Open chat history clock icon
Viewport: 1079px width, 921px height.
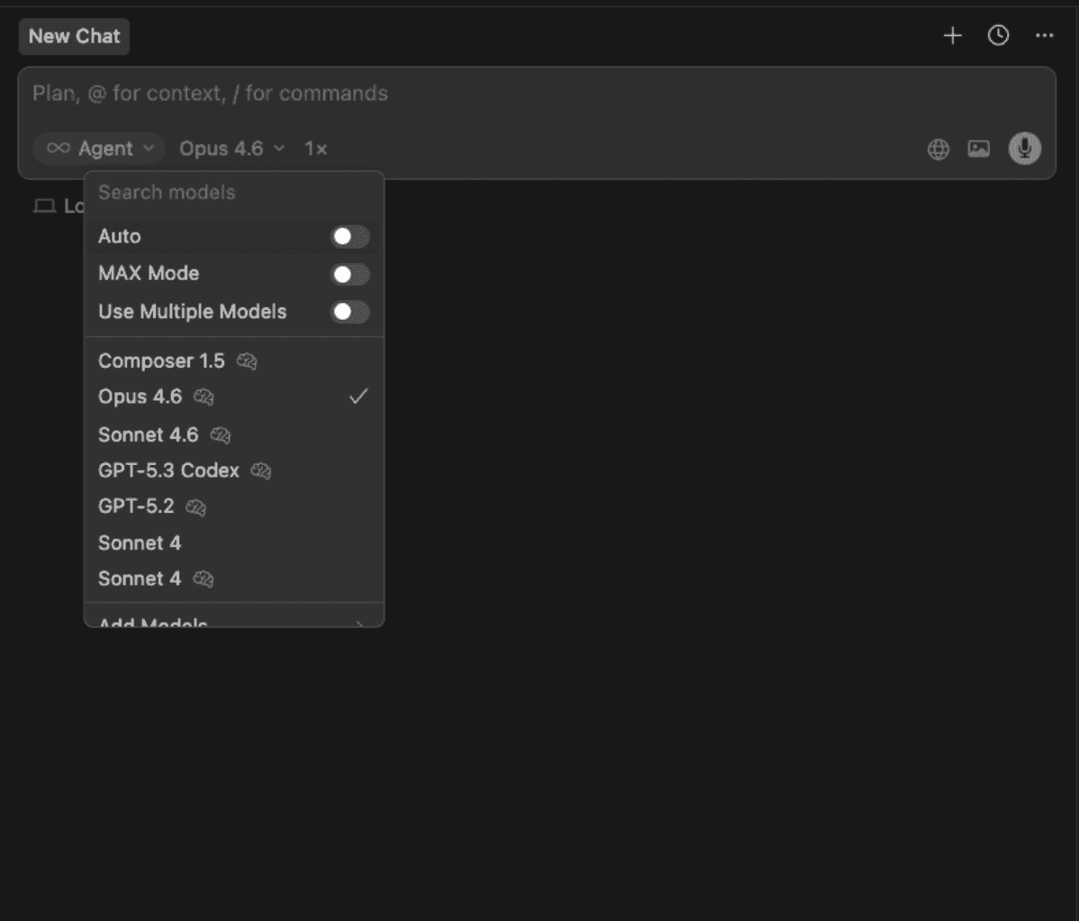(x=998, y=36)
